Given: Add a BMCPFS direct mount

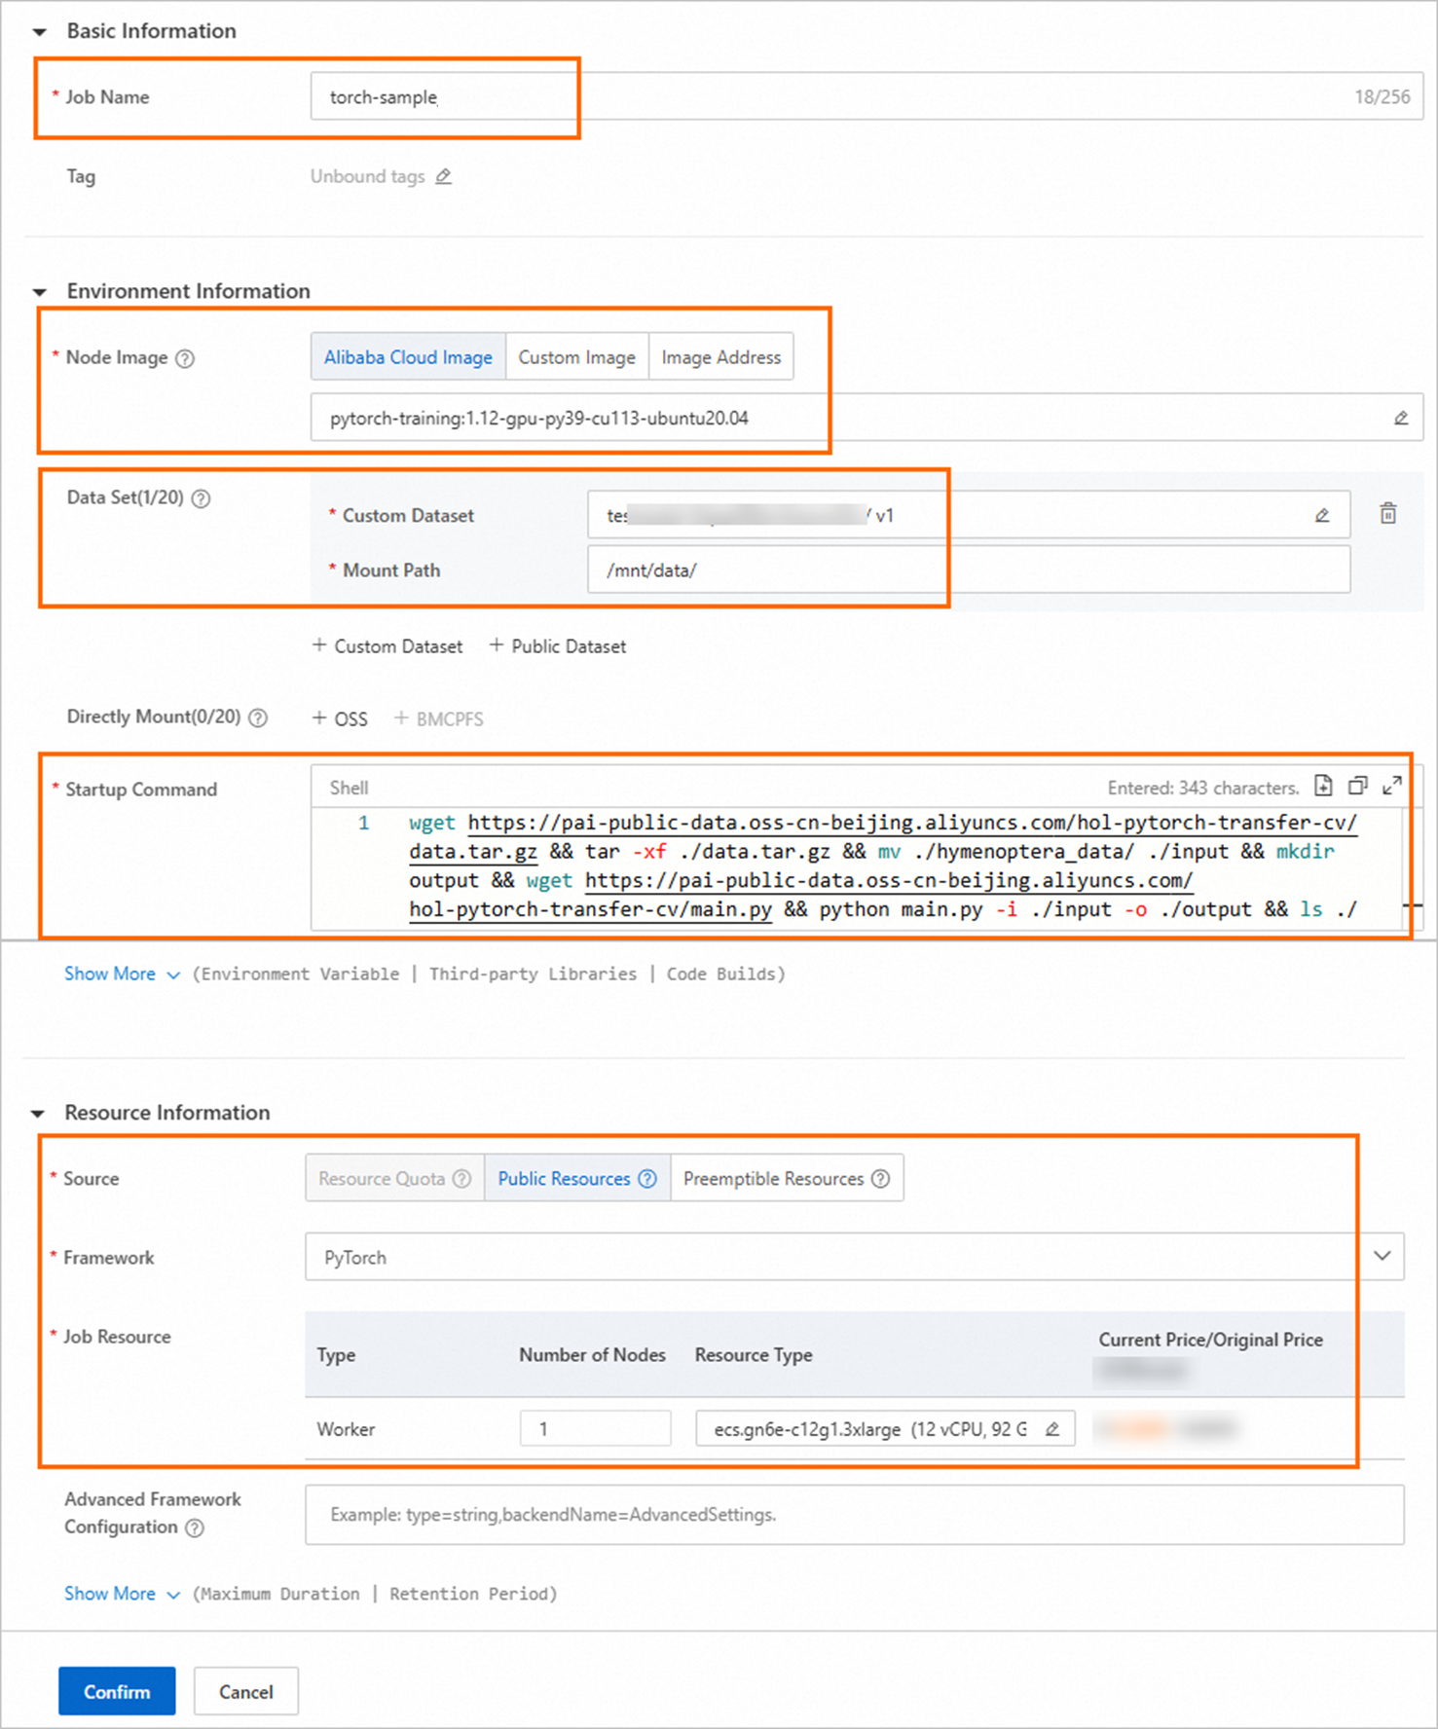Looking at the screenshot, I should click(x=439, y=719).
